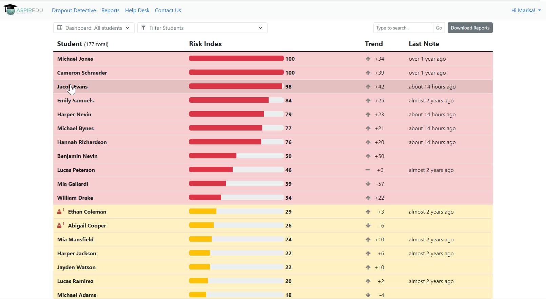Click the Download Reports button
Viewport: 546px width, 299px height.
(470, 28)
